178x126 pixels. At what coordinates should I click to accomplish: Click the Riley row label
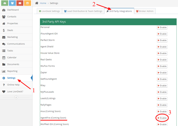coord(43,85)
